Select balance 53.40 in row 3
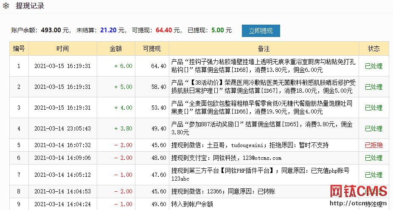Viewport: 393px width, 210px height. pos(159,108)
